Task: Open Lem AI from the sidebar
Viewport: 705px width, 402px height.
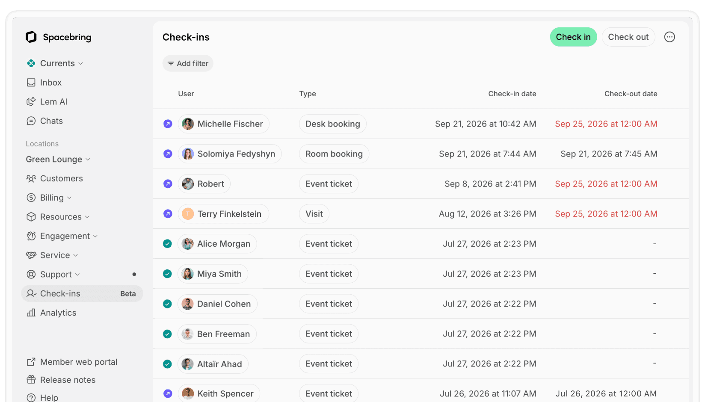Action: 54,102
